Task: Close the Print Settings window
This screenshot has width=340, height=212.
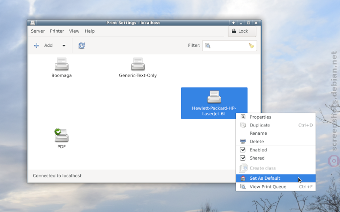Action: tap(256, 23)
